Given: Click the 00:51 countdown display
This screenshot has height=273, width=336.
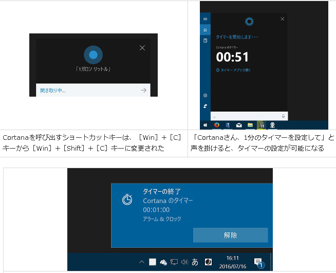Looking at the screenshot, I should 232,57.
